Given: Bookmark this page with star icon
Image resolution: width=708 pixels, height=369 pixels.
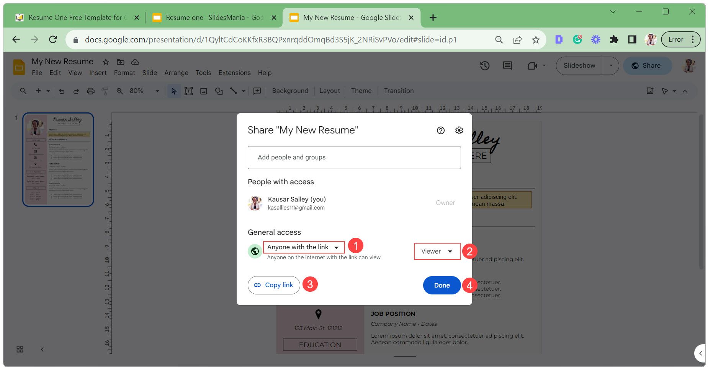Looking at the screenshot, I should [x=535, y=40].
